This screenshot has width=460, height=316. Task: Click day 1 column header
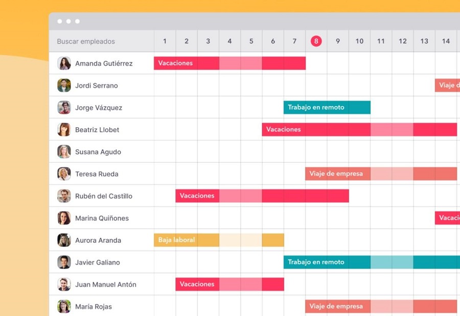point(165,41)
